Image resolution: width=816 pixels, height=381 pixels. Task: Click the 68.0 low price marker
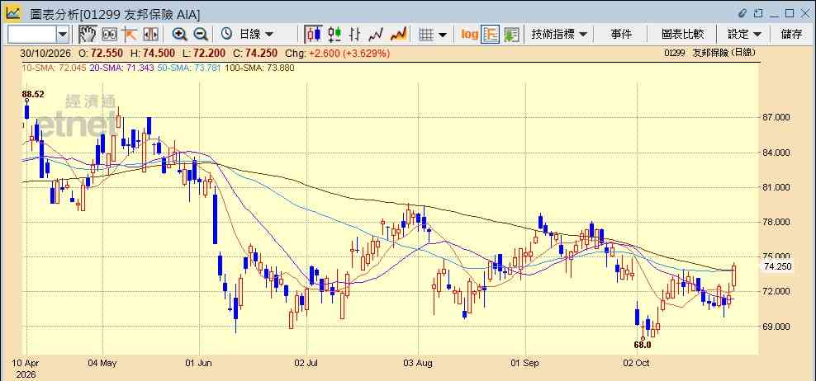(x=643, y=344)
